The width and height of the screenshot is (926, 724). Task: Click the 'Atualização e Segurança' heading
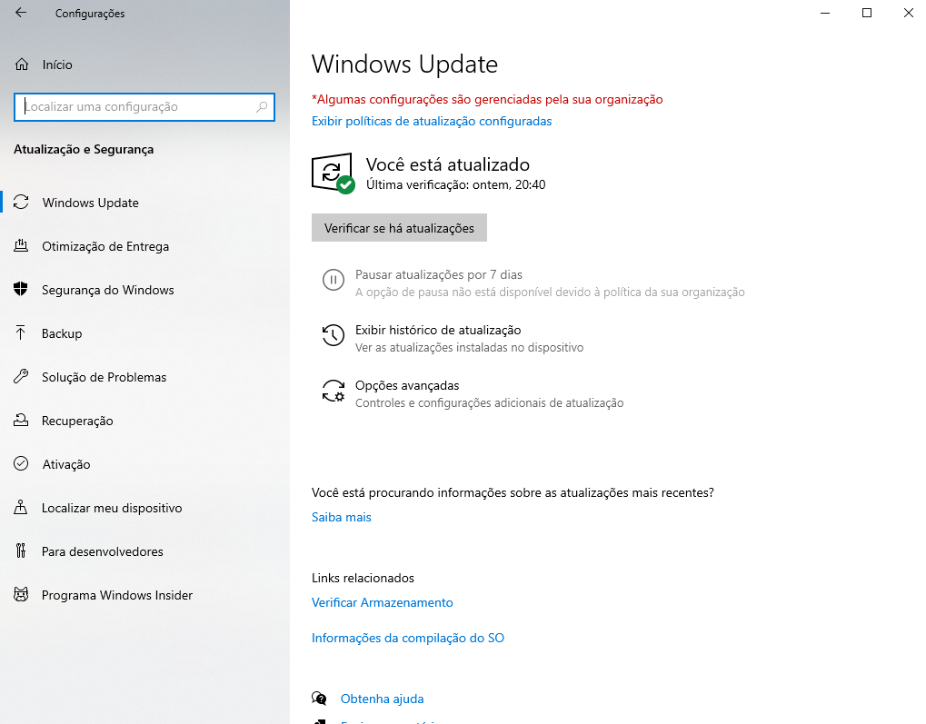pyautogui.click(x=84, y=149)
